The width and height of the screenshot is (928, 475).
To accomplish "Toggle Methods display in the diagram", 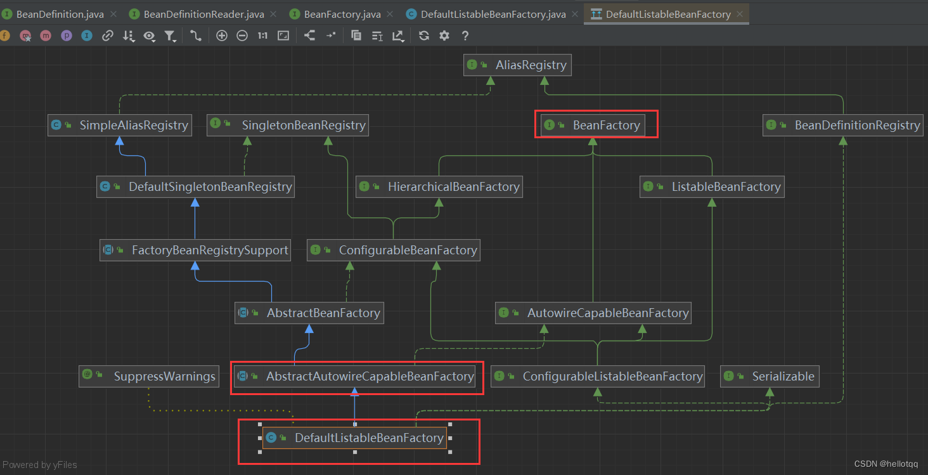I will [46, 36].
